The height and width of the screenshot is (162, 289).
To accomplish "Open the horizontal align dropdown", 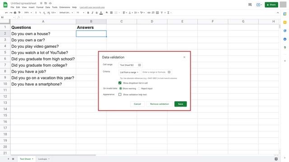I will (x=125, y=13).
